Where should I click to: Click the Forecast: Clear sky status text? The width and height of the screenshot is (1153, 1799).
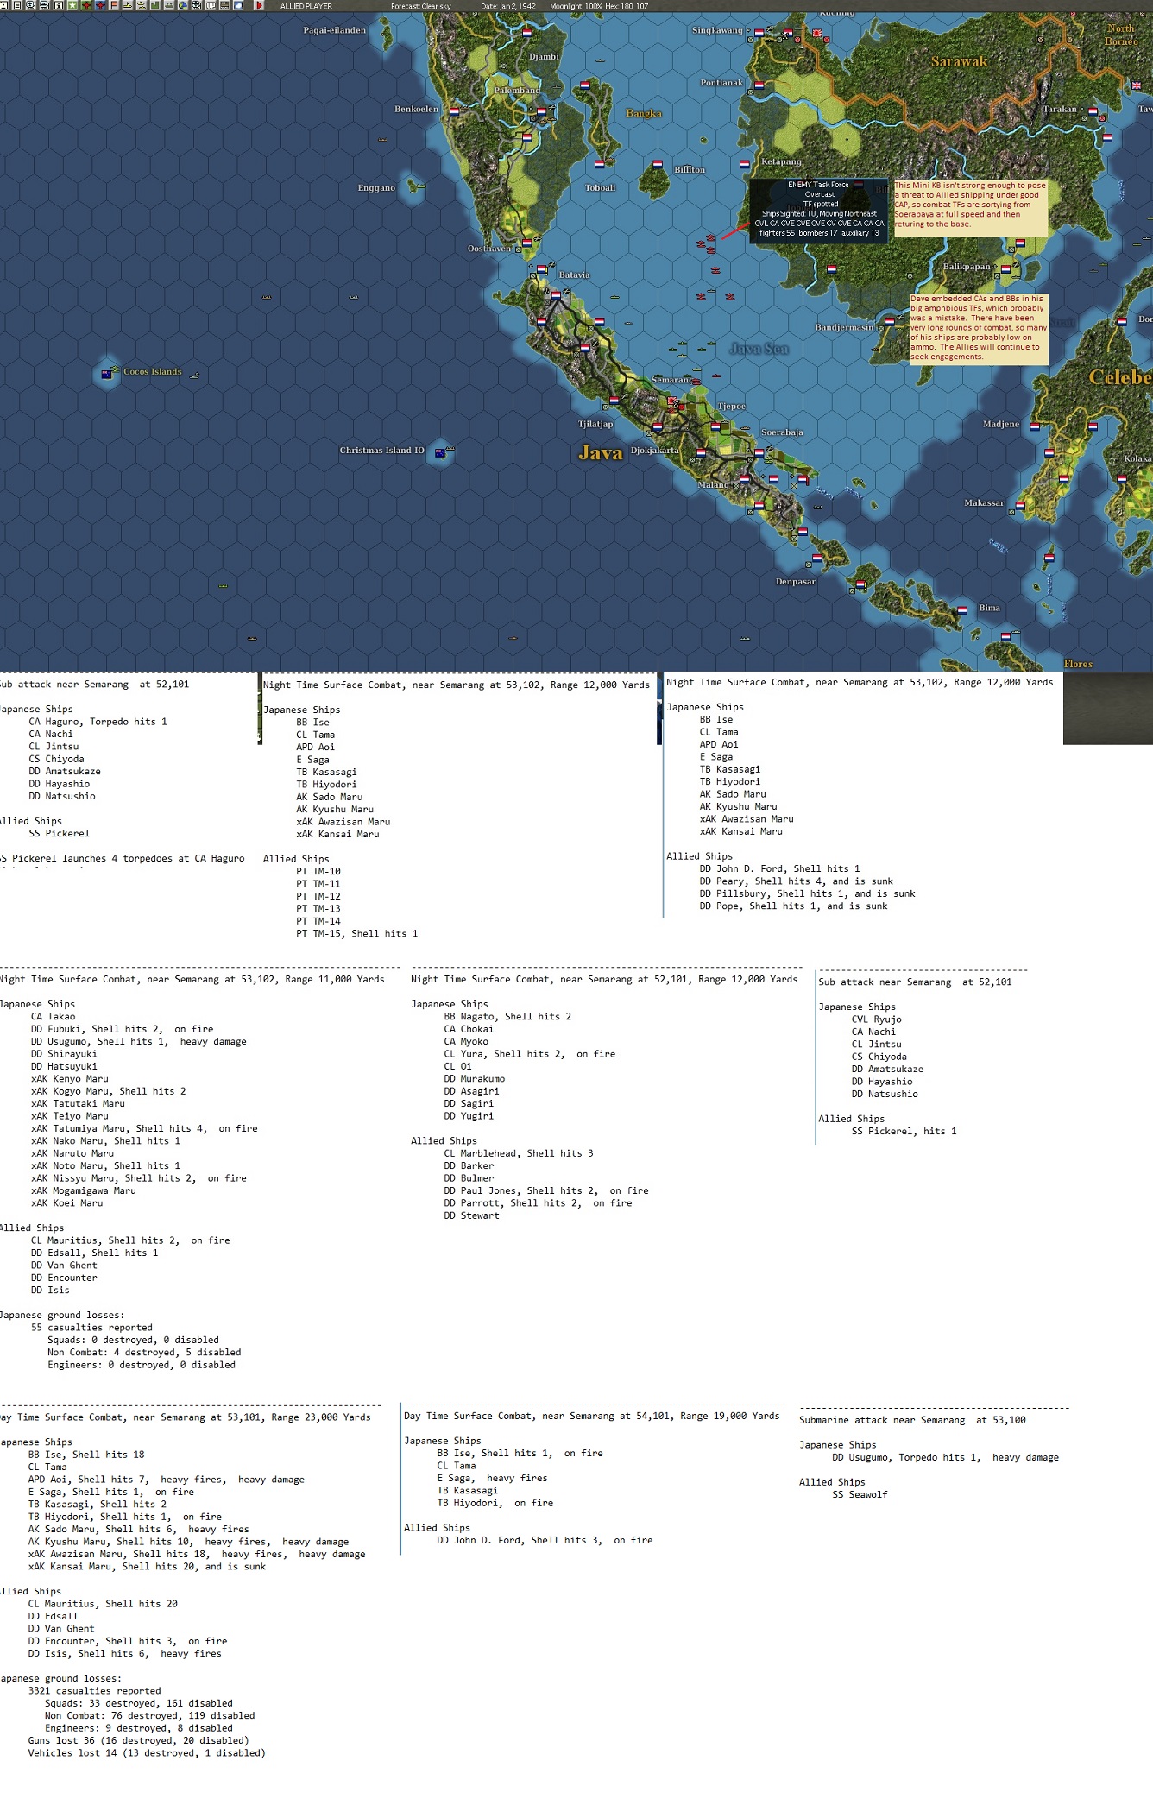pos(421,6)
